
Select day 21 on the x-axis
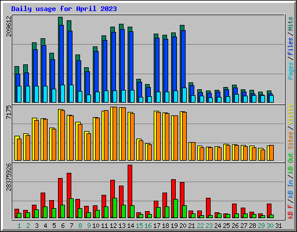point(191,226)
